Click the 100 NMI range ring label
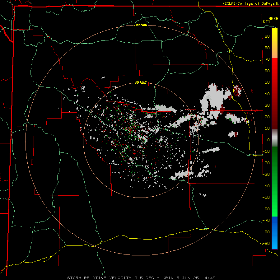 click(141, 25)
